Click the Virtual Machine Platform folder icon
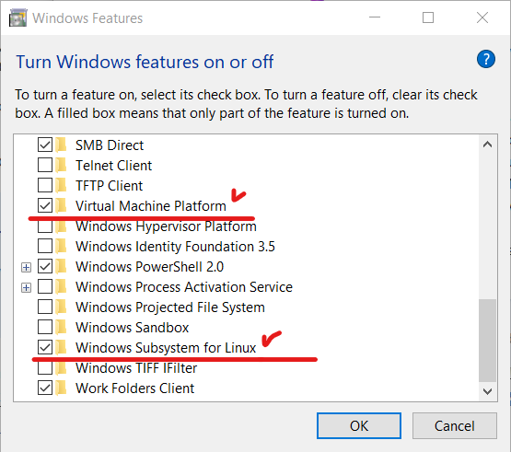511x452 pixels. (x=61, y=205)
